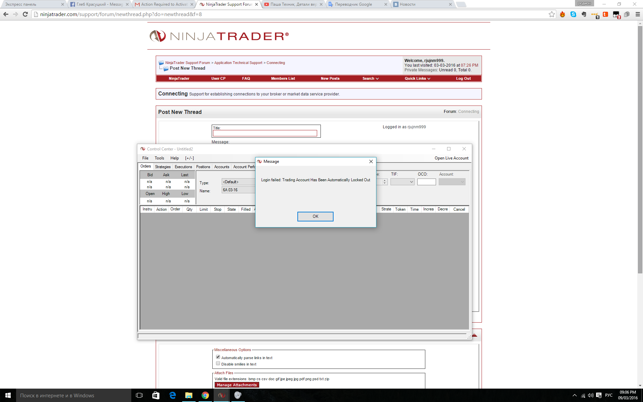Open Microsoft Edge from the taskbar
The height and width of the screenshot is (402, 643).
tap(172, 395)
